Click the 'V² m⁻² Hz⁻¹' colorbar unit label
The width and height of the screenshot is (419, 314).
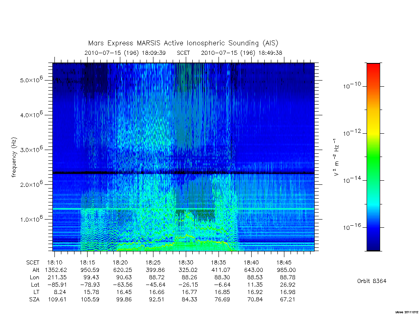click(x=336, y=157)
